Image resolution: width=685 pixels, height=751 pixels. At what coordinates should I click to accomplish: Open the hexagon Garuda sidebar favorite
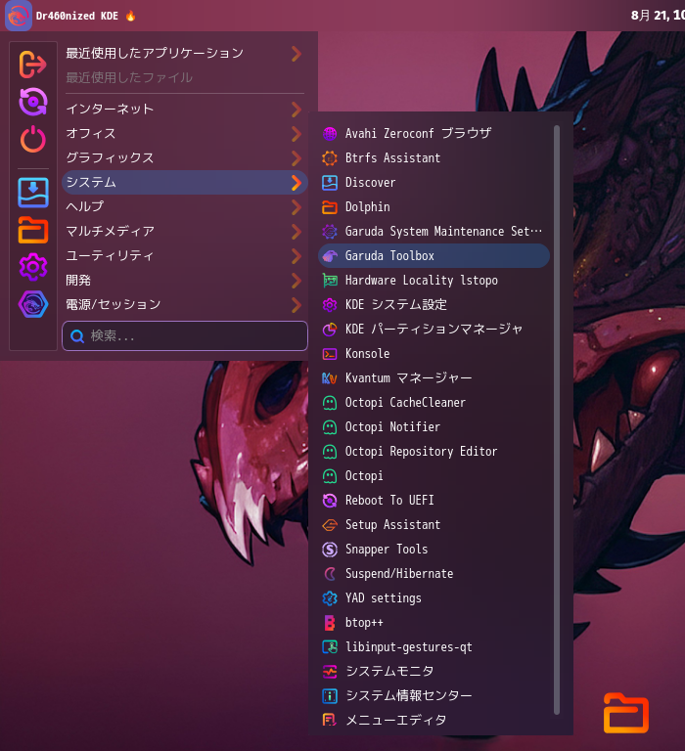pos(32,304)
